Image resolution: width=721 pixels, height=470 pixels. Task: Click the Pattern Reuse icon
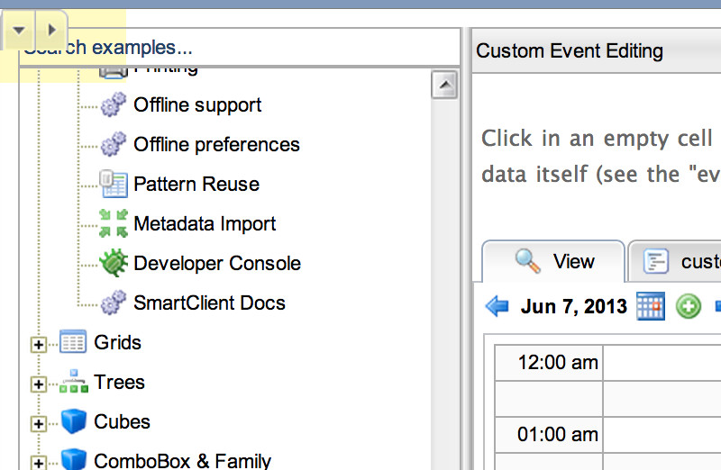(113, 185)
